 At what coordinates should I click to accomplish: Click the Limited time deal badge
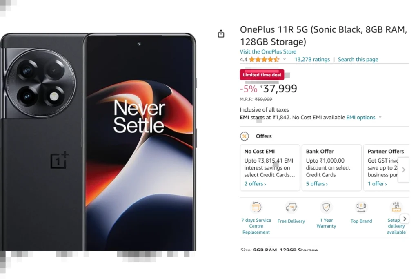[262, 75]
